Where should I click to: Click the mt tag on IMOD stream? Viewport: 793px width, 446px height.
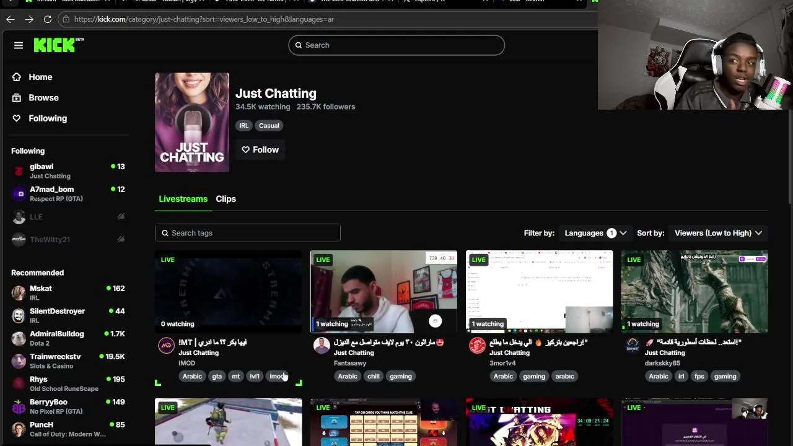(x=235, y=376)
